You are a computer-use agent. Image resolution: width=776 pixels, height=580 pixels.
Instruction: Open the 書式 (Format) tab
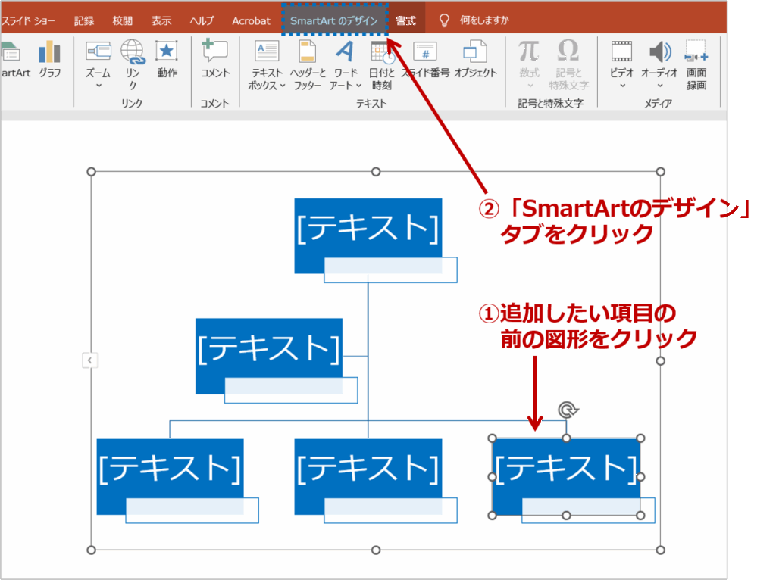point(406,20)
